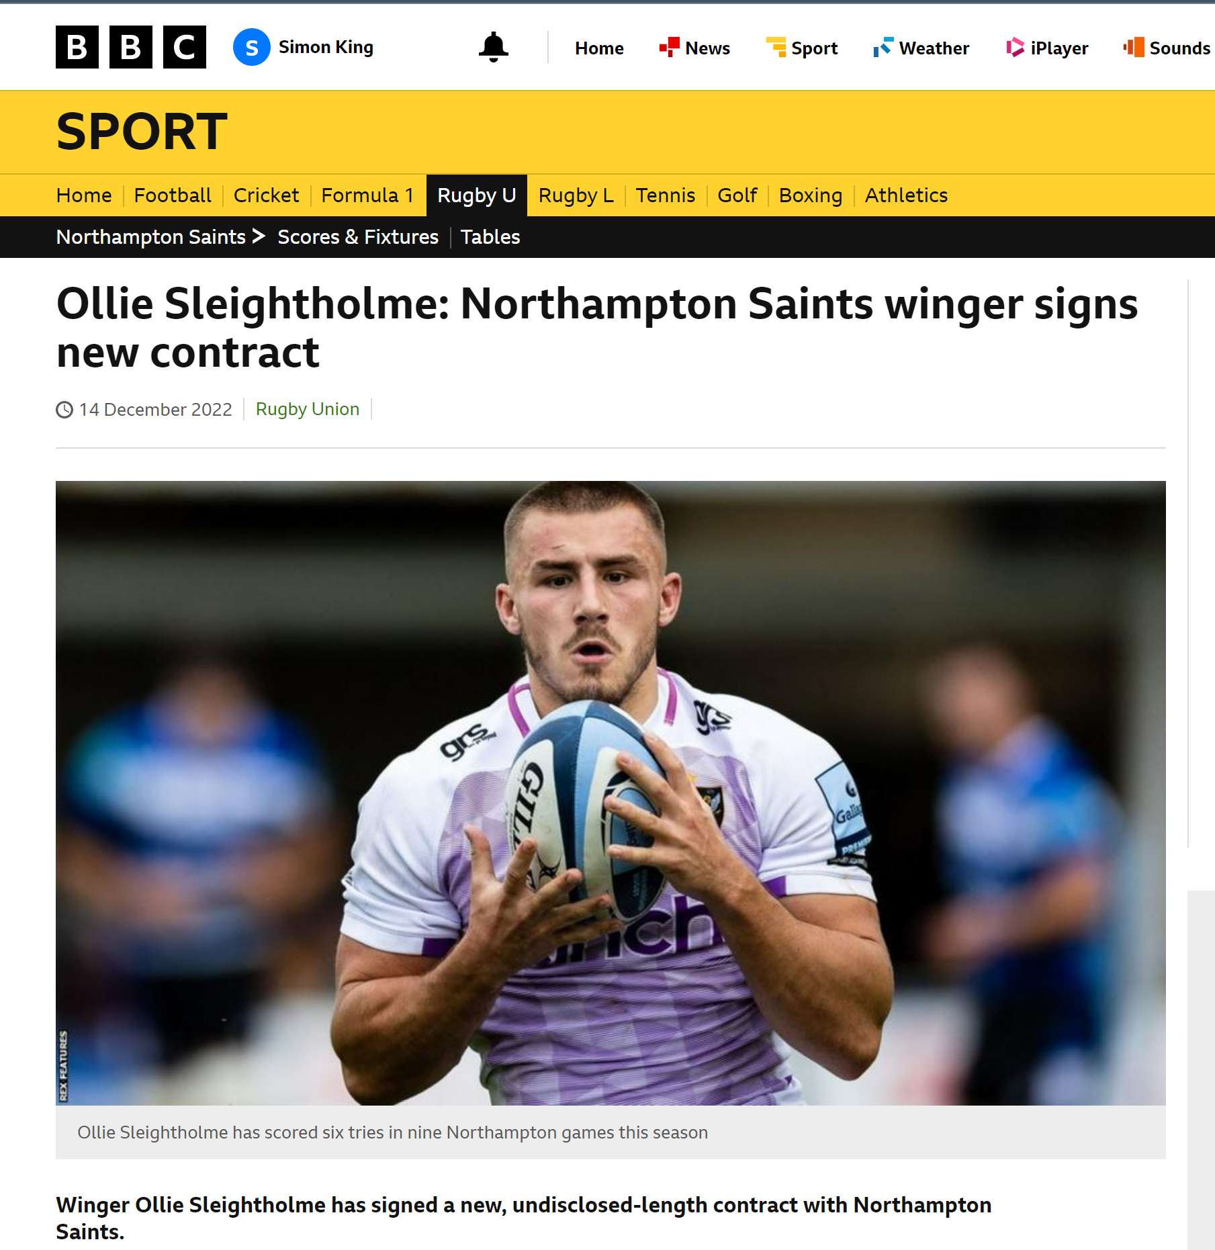This screenshot has height=1250, width=1215.
Task: Go to the Football section
Action: (x=173, y=195)
